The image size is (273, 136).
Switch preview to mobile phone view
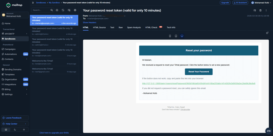pos(170,36)
